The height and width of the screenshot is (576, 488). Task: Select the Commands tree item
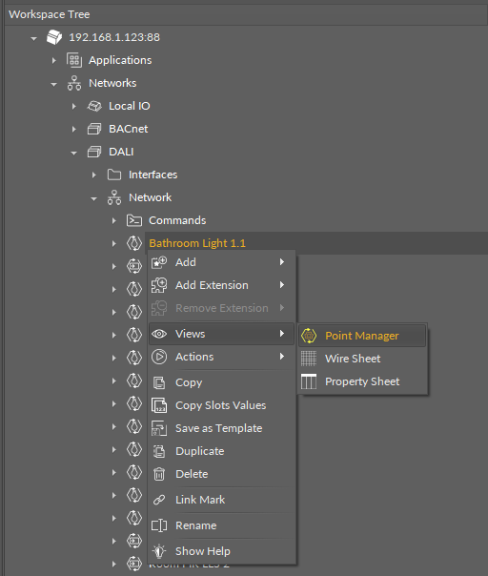pos(177,220)
